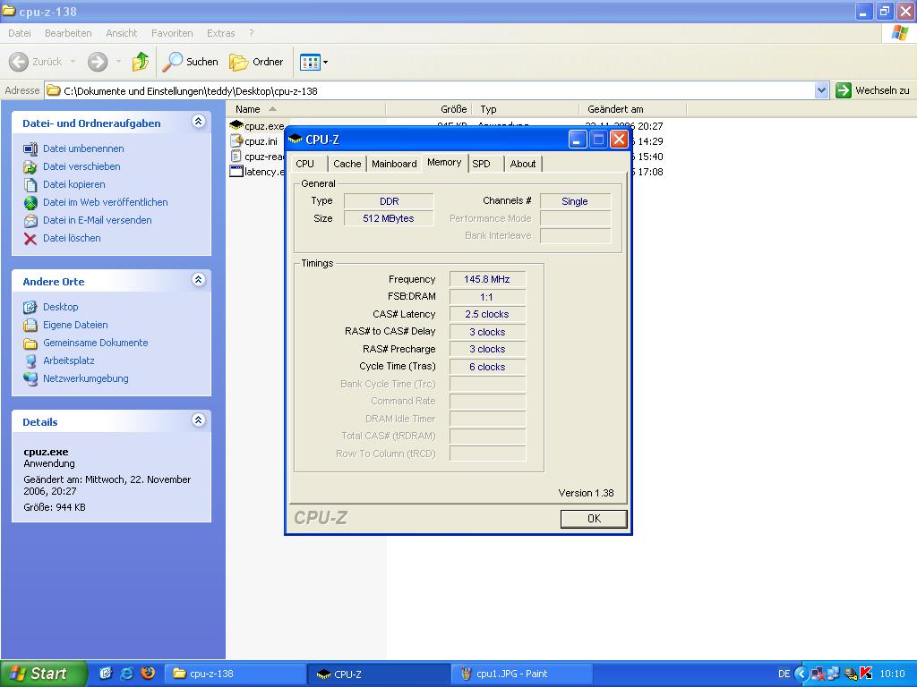Click the red X delete icon
Screen dimensions: 917x687
point(30,238)
